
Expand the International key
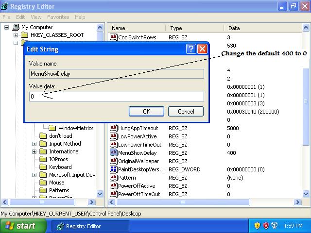(35, 152)
